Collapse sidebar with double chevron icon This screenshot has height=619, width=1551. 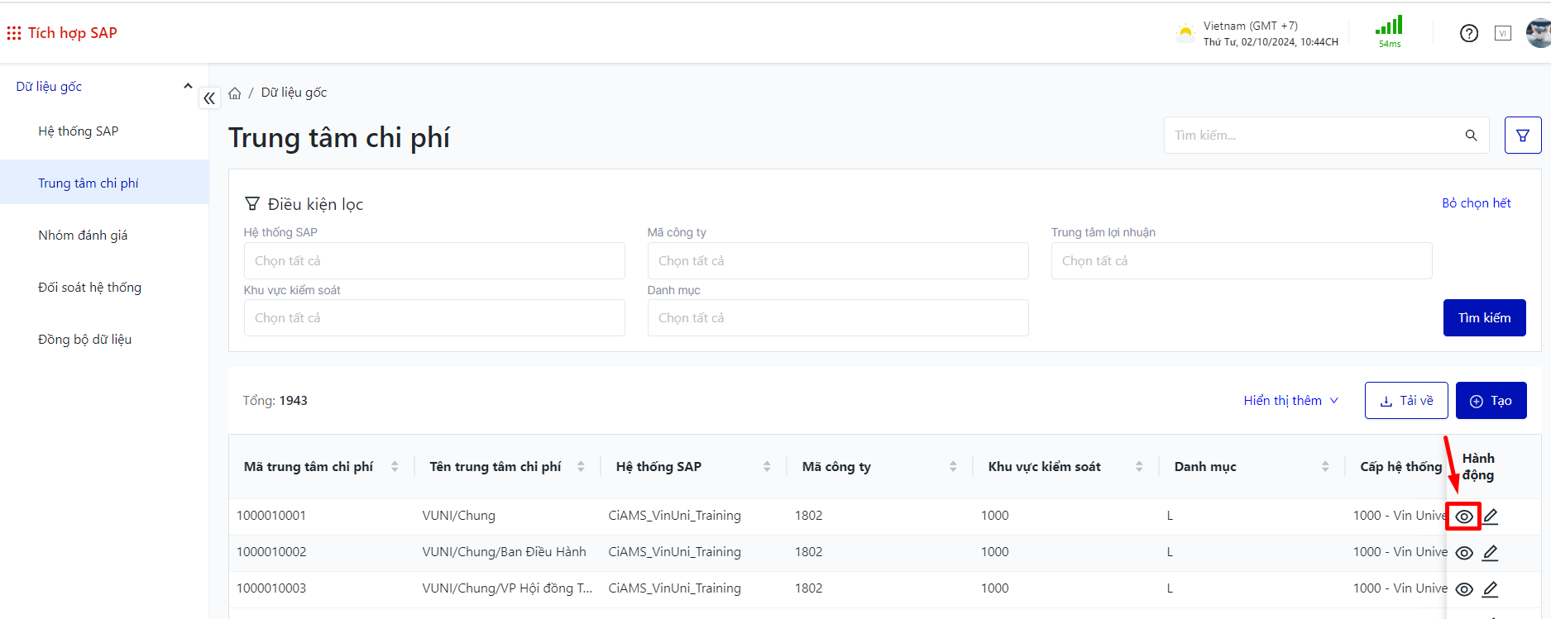point(209,98)
